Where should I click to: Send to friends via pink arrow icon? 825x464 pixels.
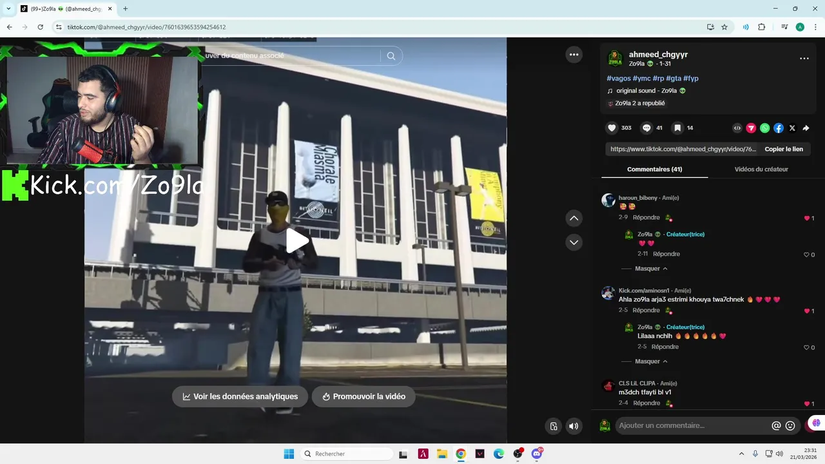point(751,128)
